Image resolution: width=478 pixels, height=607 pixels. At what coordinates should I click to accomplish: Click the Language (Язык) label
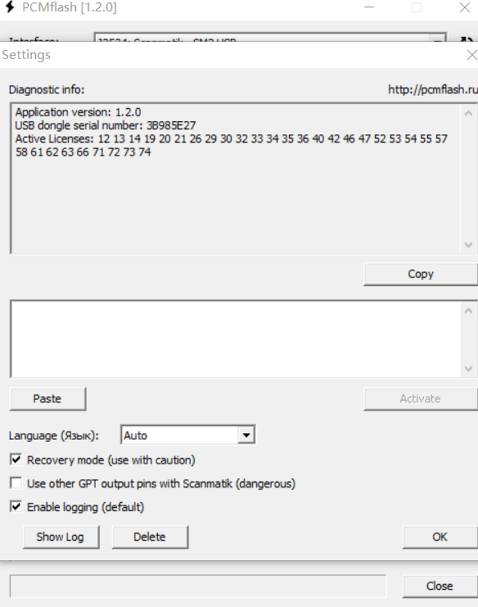(54, 436)
